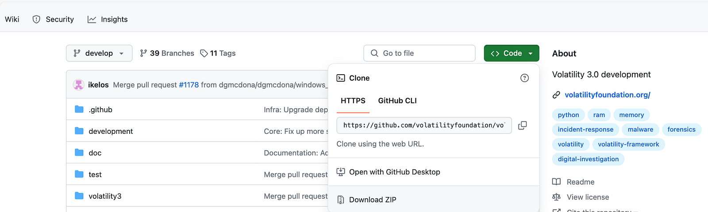Open the volatility-framework topic tag
The width and height of the screenshot is (708, 212).
[x=628, y=144]
